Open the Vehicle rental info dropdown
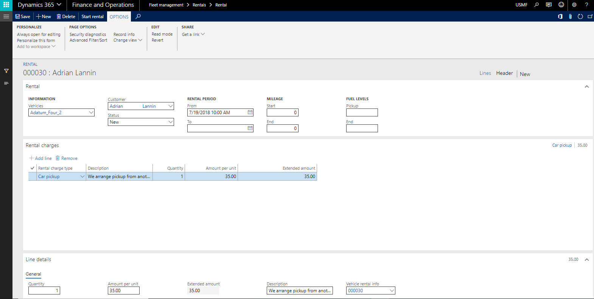The height and width of the screenshot is (299, 594). (392, 291)
